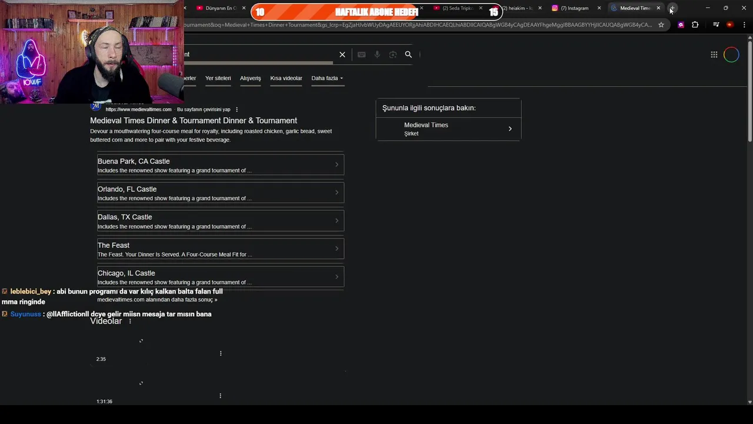The width and height of the screenshot is (753, 424).
Task: Click the page vertical scrollbar thumb
Action: click(749, 91)
